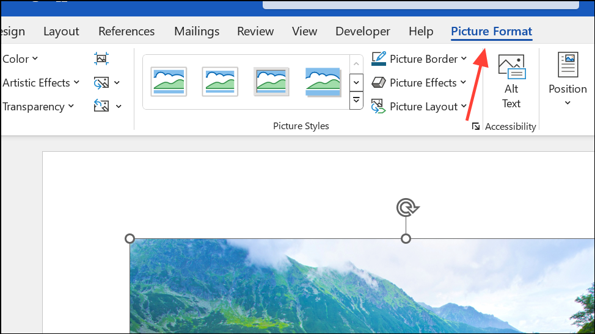Show the next row of picture styles
The width and height of the screenshot is (595, 334).
356,82
